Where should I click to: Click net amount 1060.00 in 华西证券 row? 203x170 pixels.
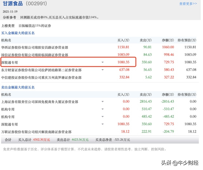(168, 47)
